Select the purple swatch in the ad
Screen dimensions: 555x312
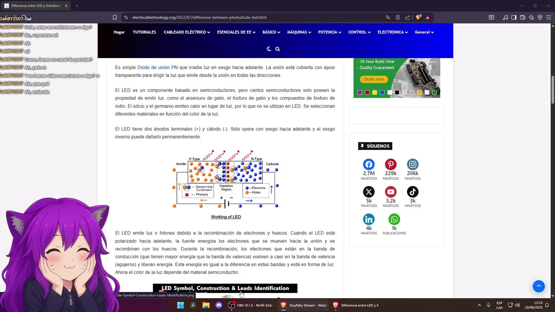[359, 92]
